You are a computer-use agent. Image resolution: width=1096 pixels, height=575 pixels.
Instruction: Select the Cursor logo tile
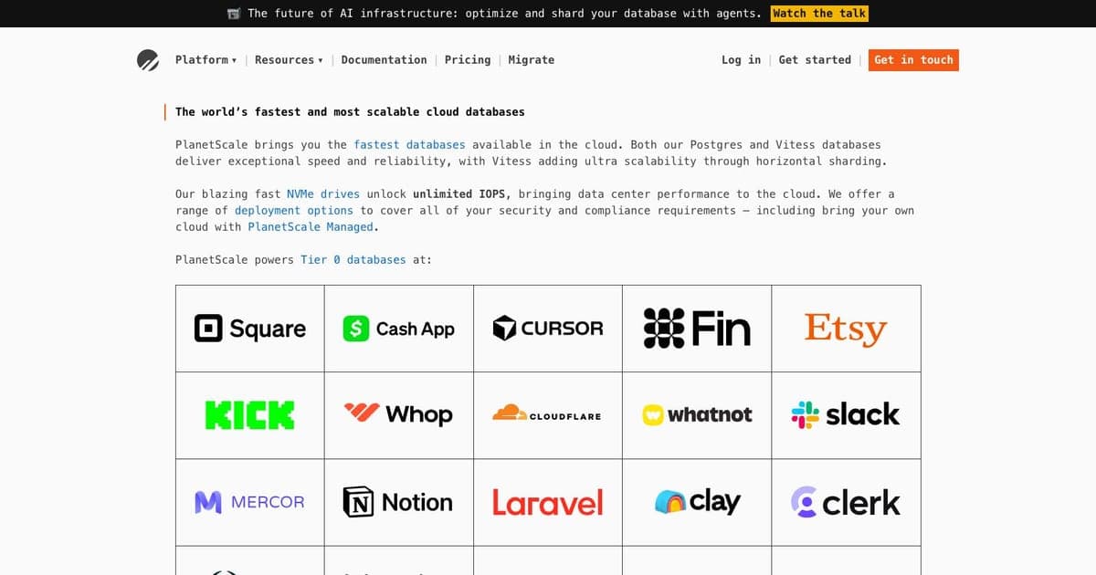(x=548, y=329)
